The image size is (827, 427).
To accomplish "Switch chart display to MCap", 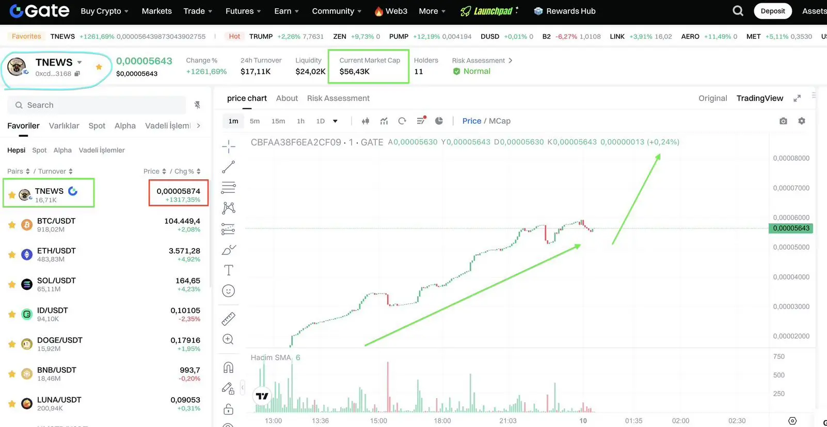I will (500, 121).
